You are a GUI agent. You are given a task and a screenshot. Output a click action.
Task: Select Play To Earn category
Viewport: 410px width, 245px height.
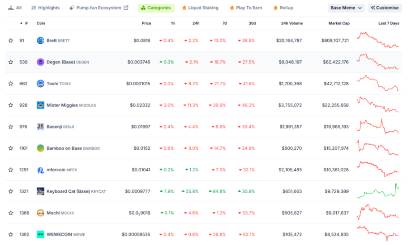(246, 8)
